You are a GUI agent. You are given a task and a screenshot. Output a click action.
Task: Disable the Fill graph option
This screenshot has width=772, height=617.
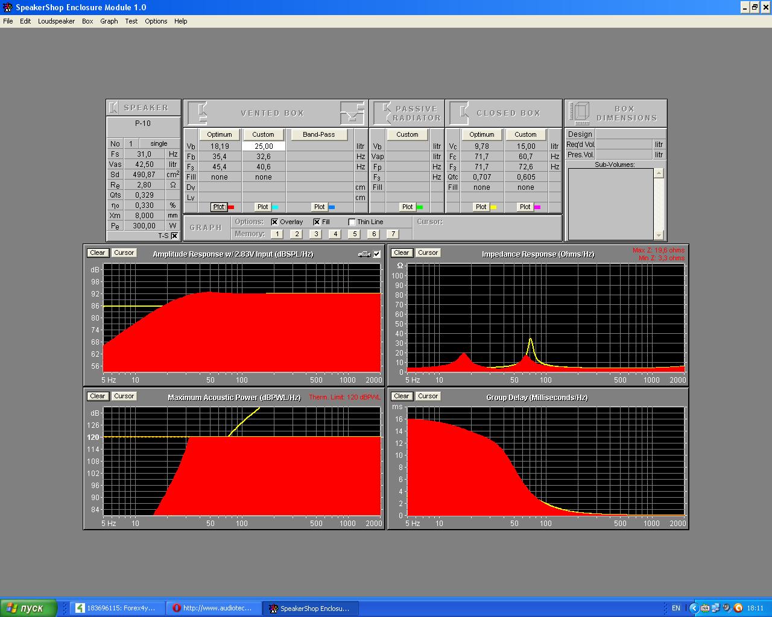point(317,222)
